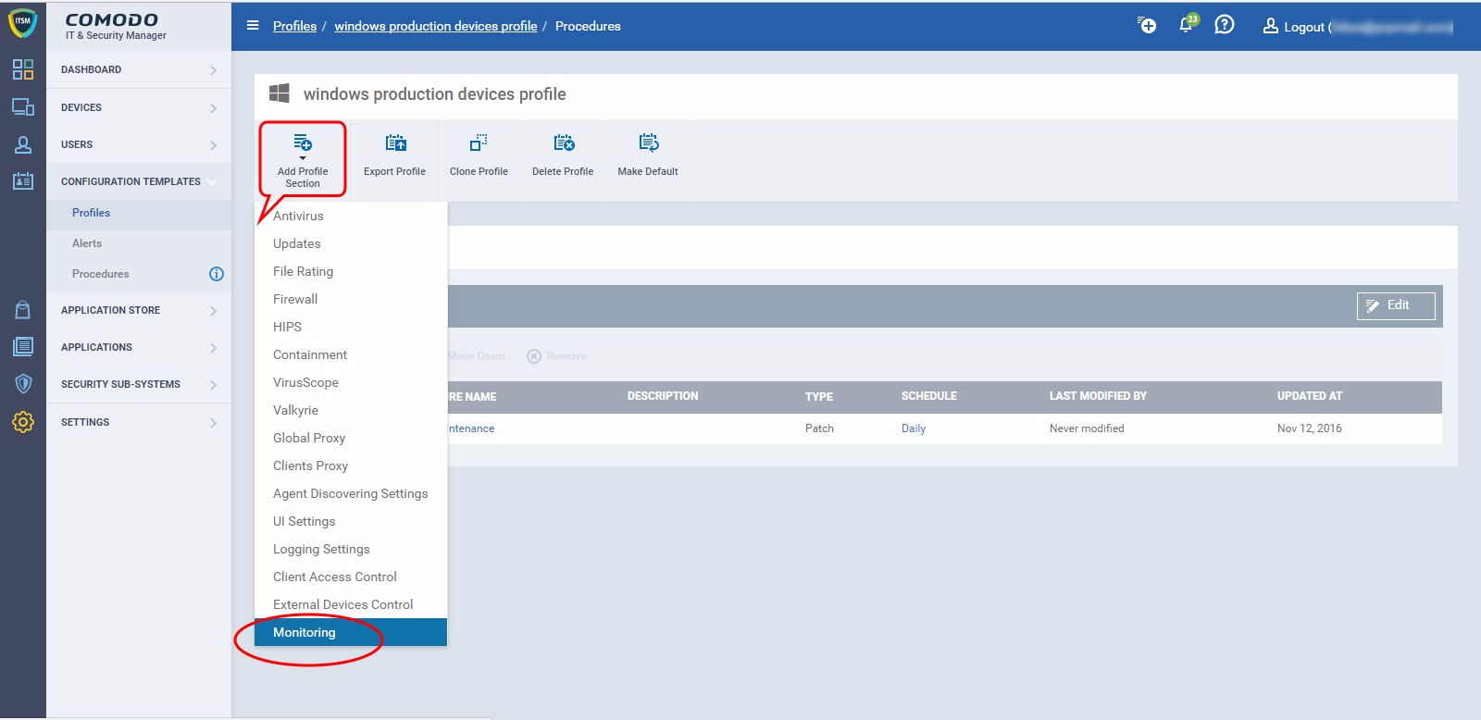This screenshot has height=720, width=1481.
Task: Click the Never modified cell
Action: [x=1087, y=428]
